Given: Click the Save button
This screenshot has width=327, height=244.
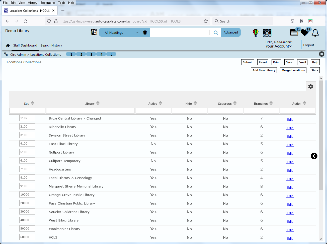Looking at the screenshot, I should (289, 62).
